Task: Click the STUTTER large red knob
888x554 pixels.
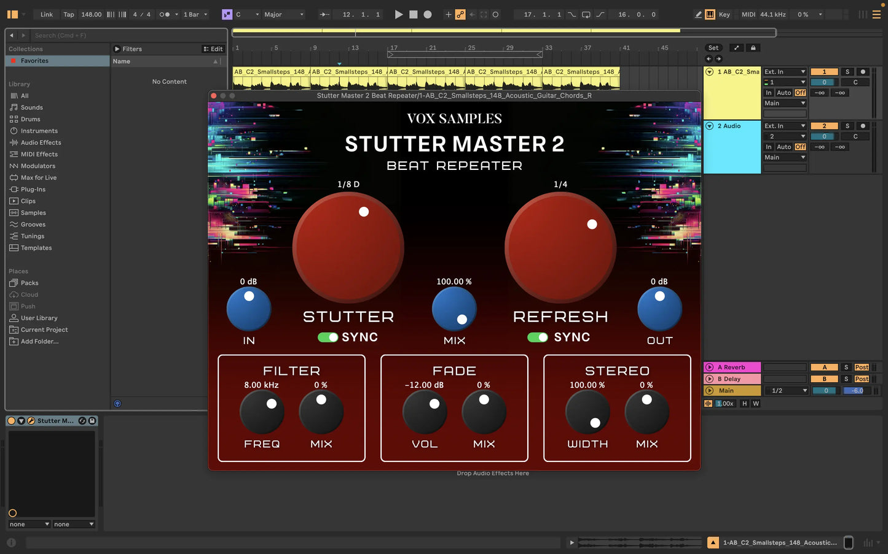Action: point(348,247)
